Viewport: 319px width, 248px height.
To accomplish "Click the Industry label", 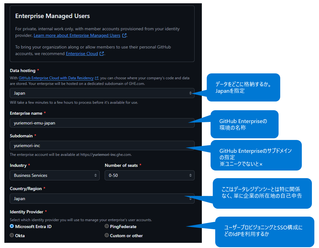I will coord(18,165).
